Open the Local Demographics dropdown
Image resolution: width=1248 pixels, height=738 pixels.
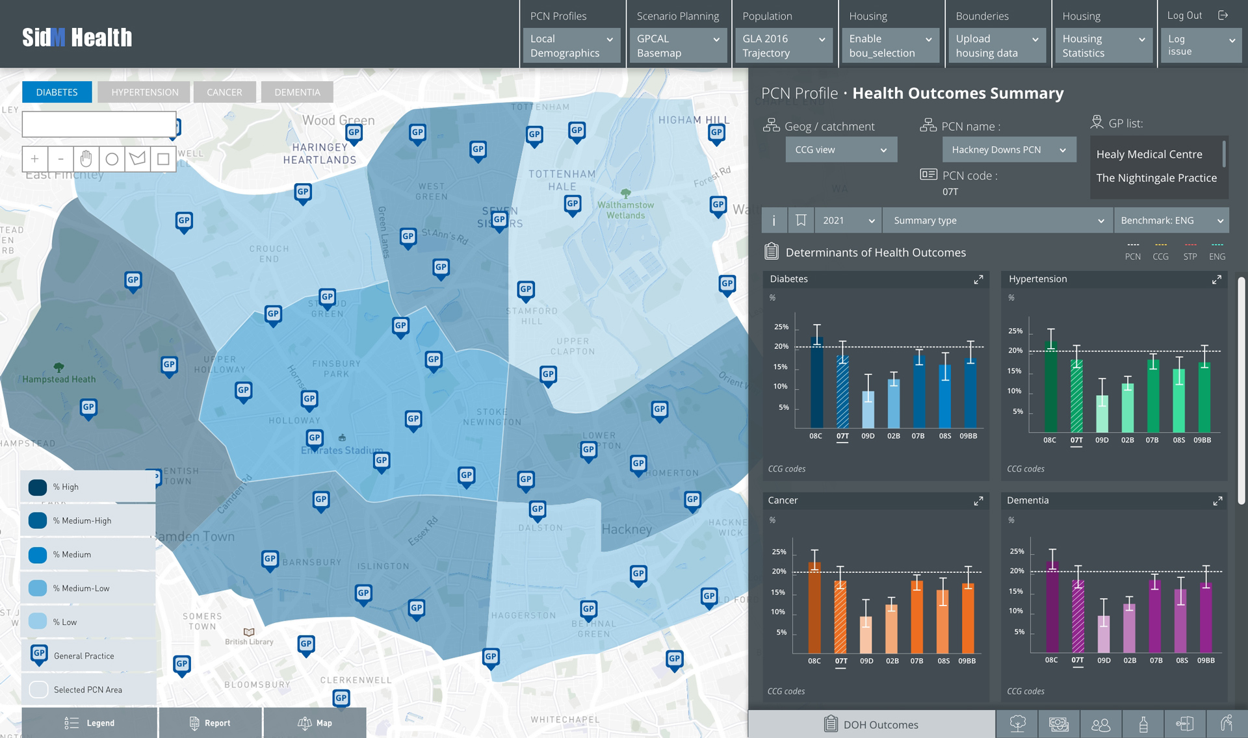coord(571,45)
